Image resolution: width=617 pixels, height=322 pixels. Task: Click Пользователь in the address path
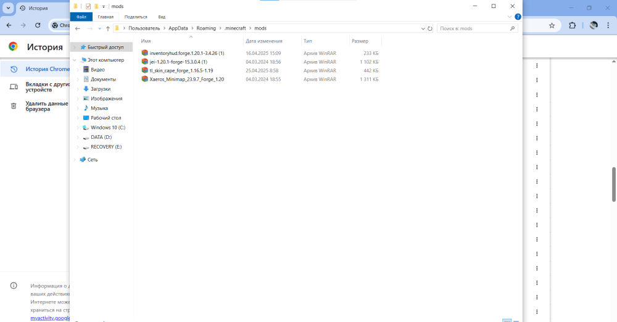pyautogui.click(x=144, y=28)
